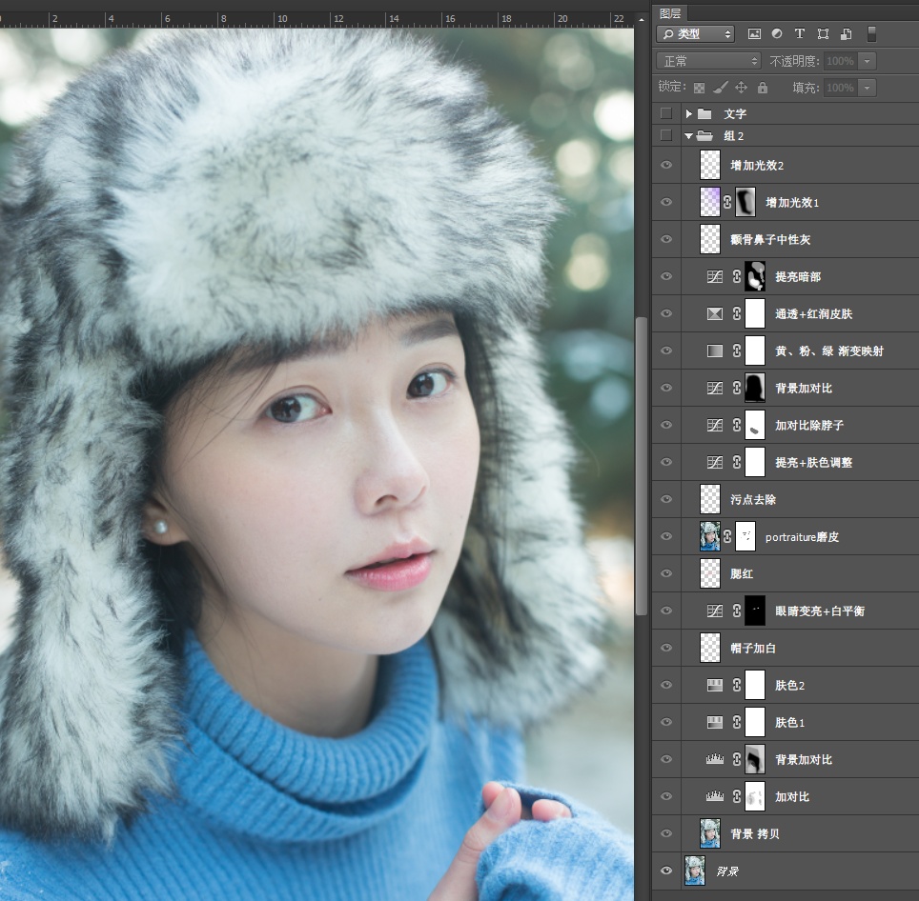Click lock transparent pixels icon
Image resolution: width=919 pixels, height=901 pixels.
tap(699, 88)
